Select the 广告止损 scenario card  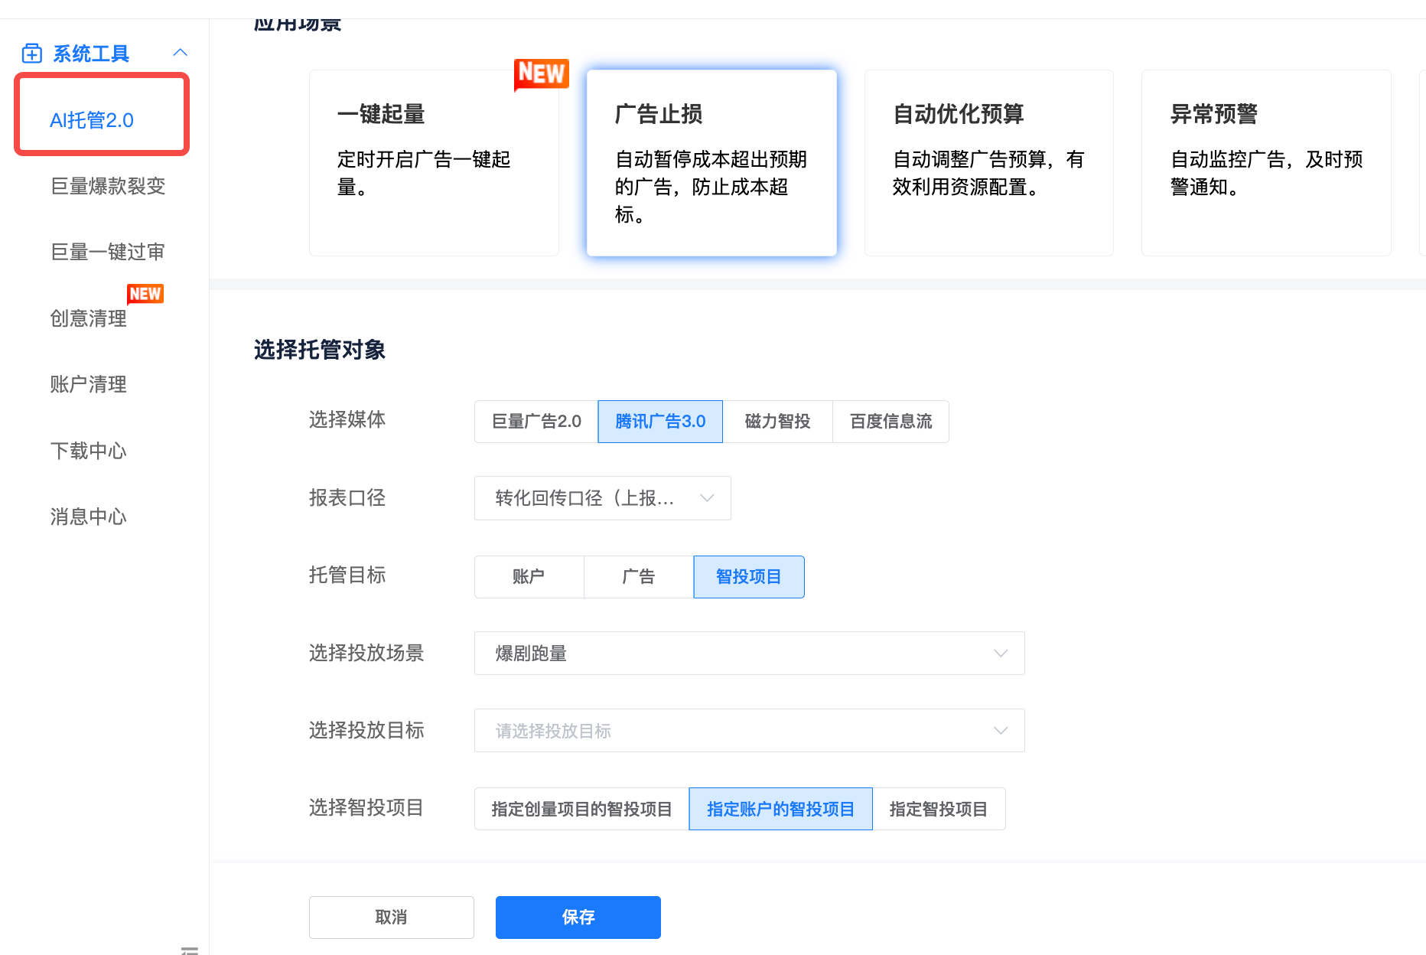click(711, 163)
